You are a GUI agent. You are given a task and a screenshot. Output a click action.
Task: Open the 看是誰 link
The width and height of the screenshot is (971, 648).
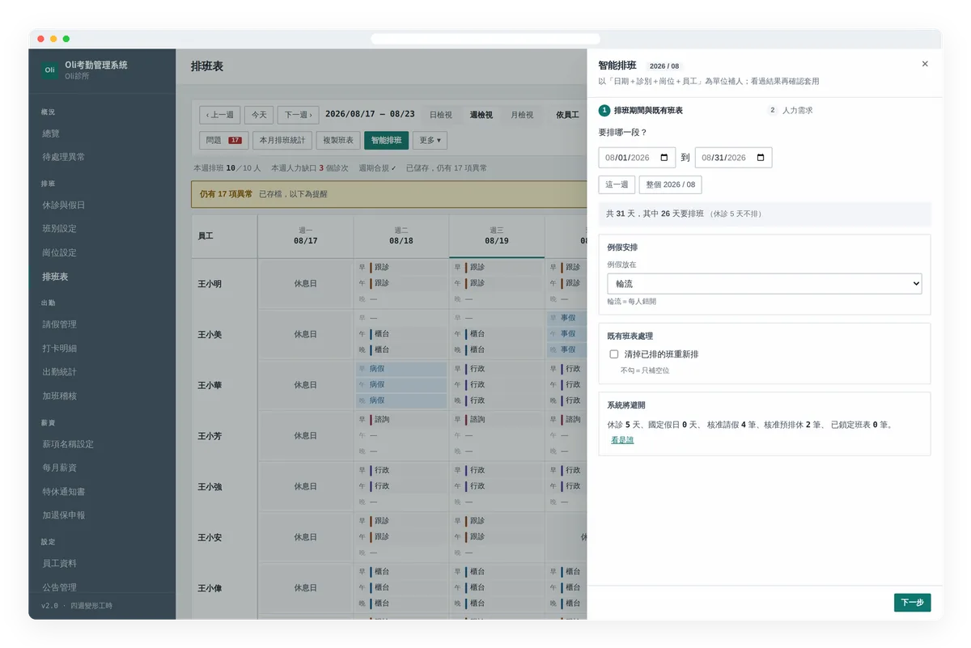pos(622,440)
